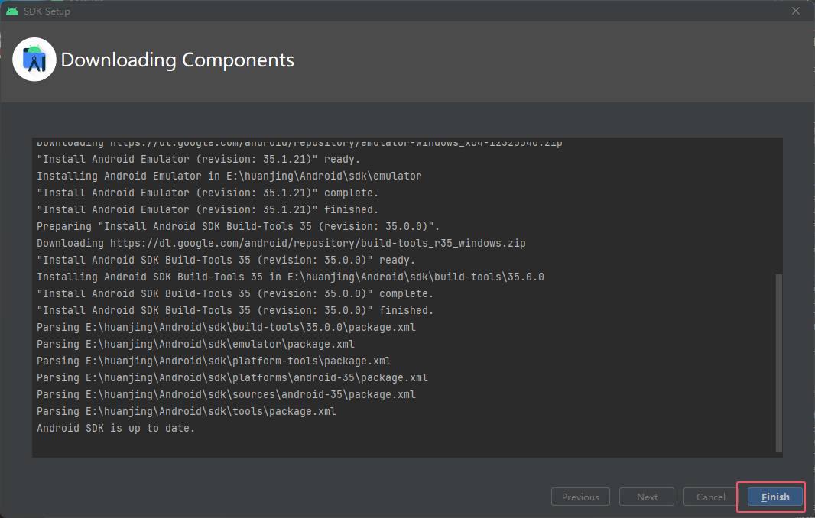Click the green Android title bar icon

12,11
